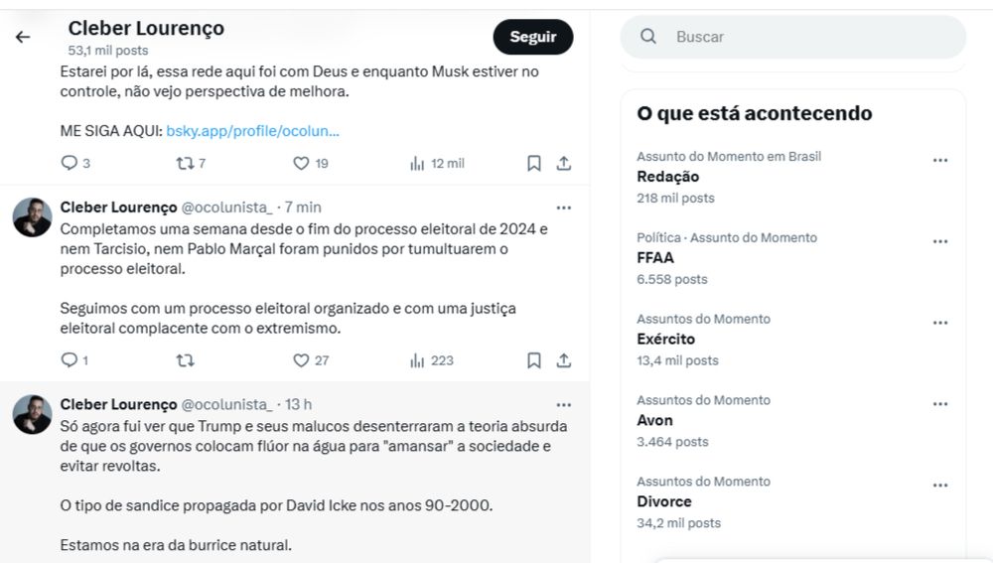Like the bsky post with 19 likes

click(x=301, y=164)
